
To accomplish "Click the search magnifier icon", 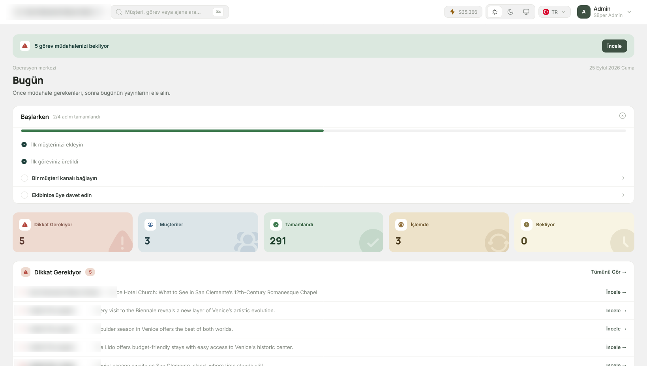I will tap(119, 12).
